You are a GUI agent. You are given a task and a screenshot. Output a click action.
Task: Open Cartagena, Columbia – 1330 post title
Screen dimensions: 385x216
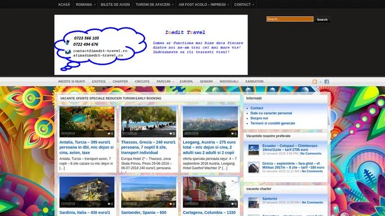point(209,213)
